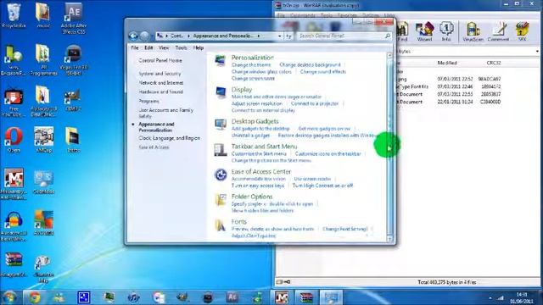Expand the Appearance and Personalization breadcrumb arrow
This screenshot has width=543, height=305.
(x=258, y=36)
